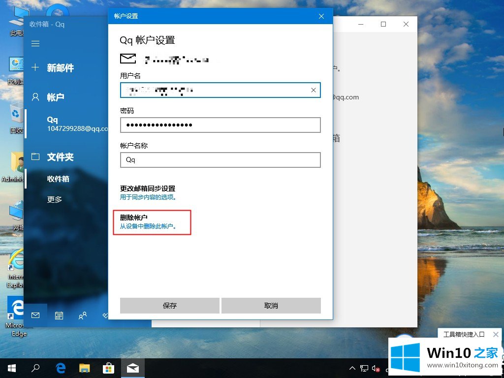Select the Qq account in the sidebar
This screenshot has width=504, height=378.
tap(67, 124)
